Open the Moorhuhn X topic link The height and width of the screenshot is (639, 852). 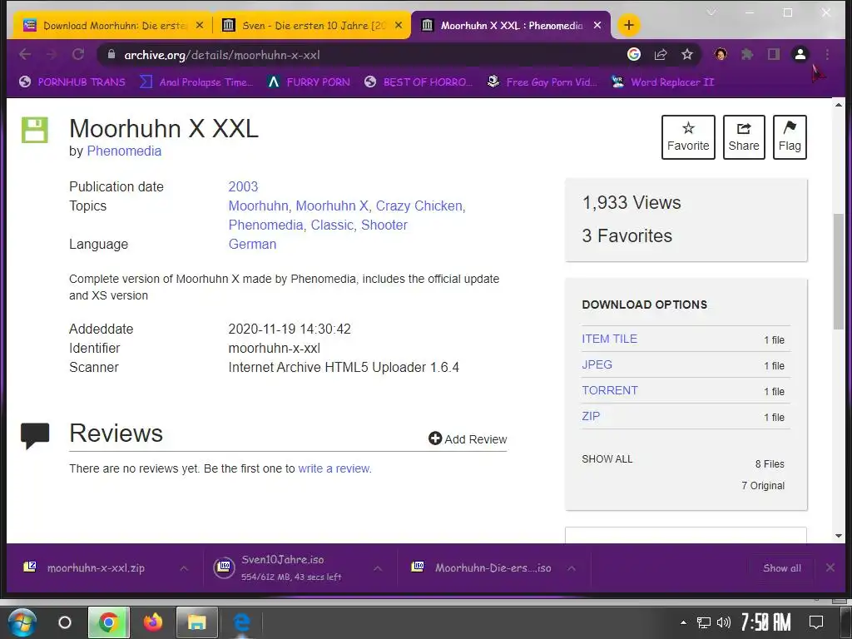pos(331,206)
